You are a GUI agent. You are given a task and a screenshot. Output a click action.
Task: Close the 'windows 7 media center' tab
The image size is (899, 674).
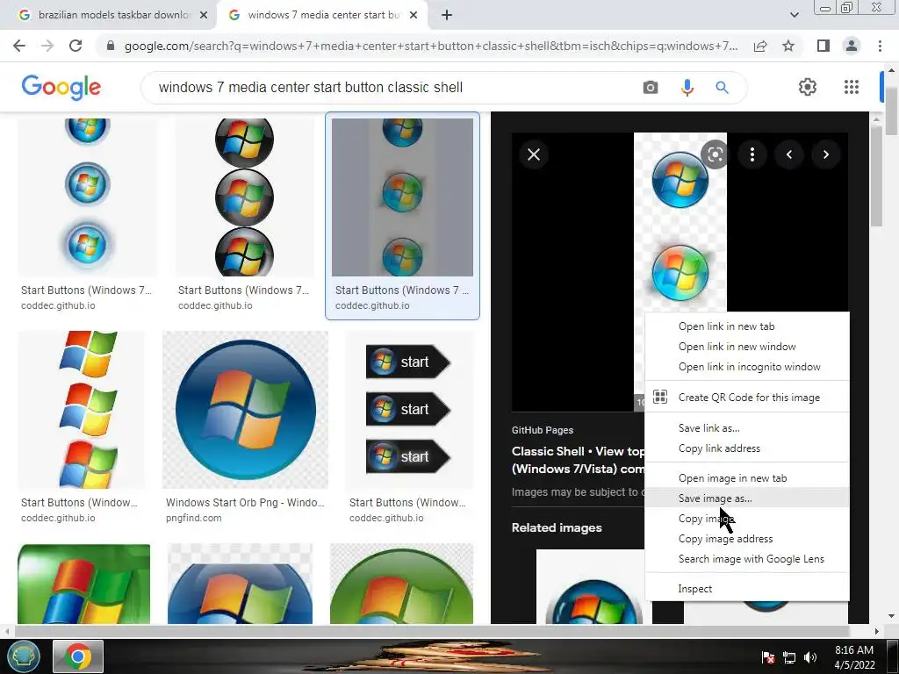[x=414, y=15]
